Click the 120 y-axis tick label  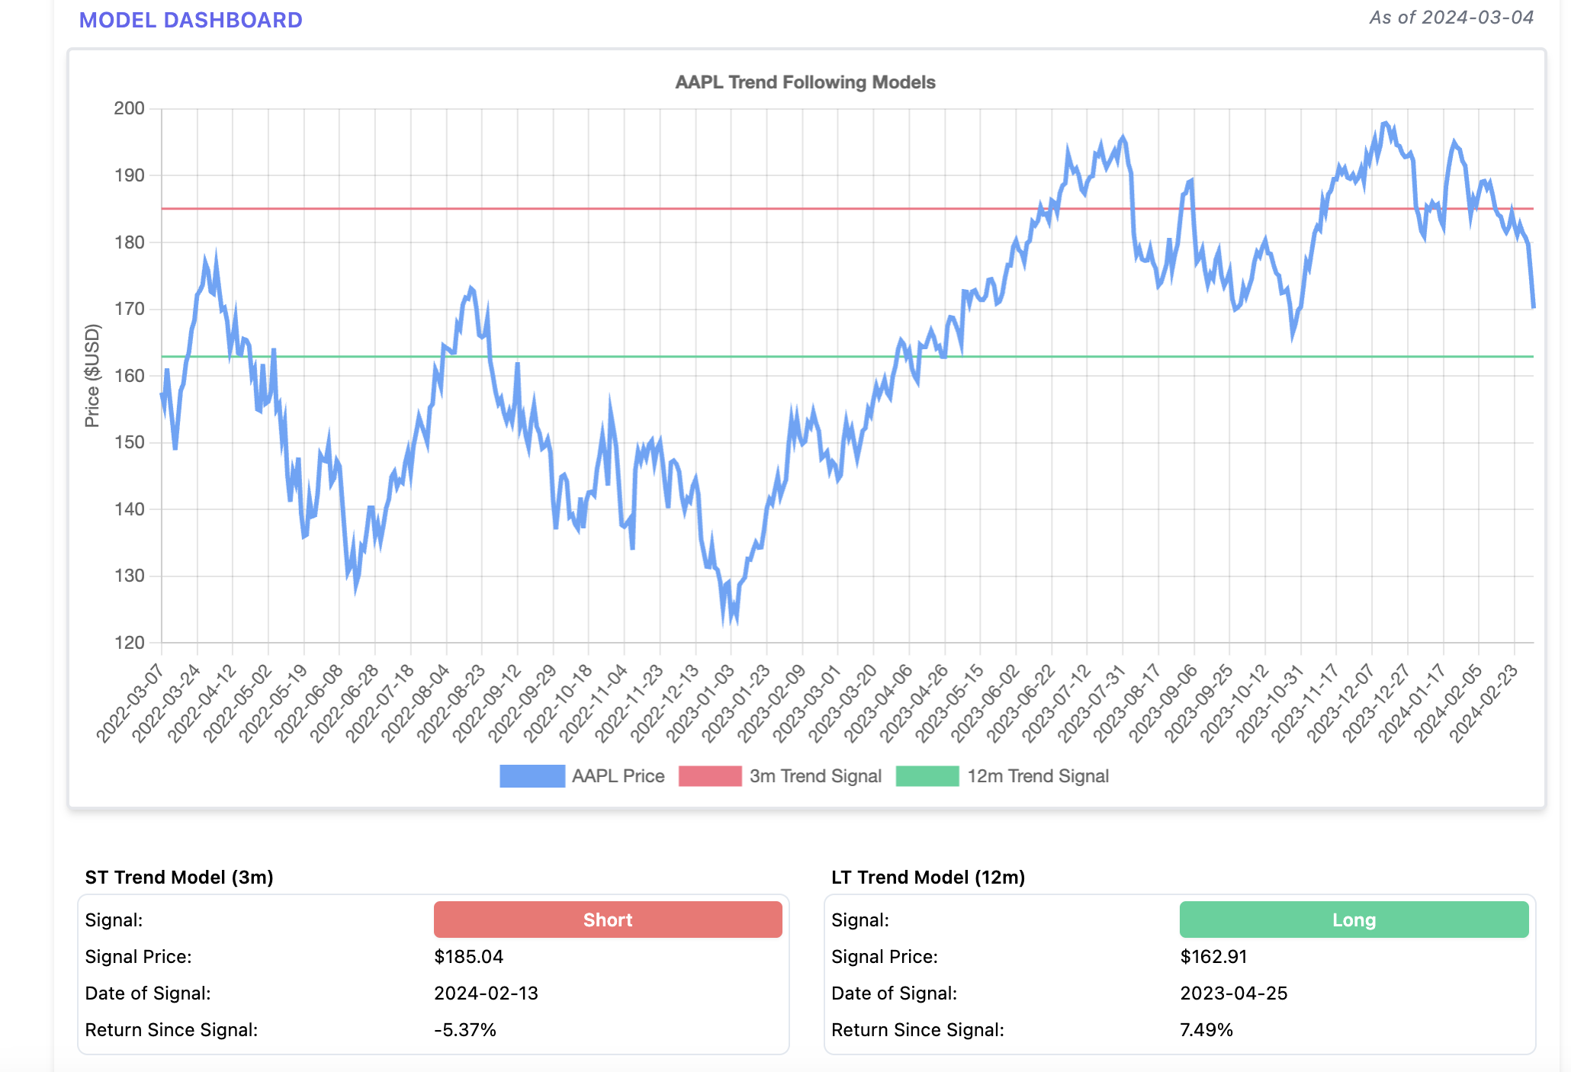pos(130,642)
